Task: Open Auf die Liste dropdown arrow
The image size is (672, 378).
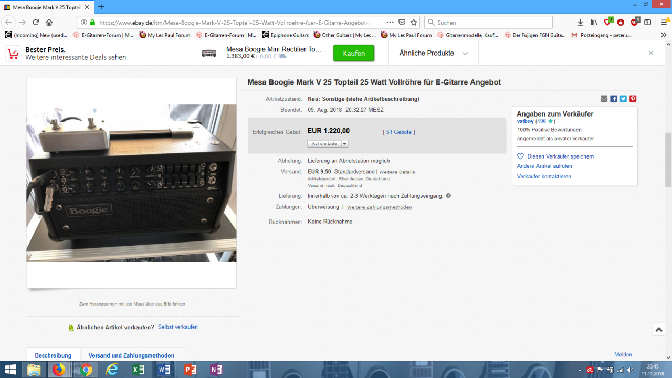Action: (x=344, y=143)
